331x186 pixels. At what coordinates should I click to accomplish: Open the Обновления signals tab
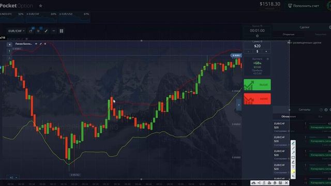289,117
